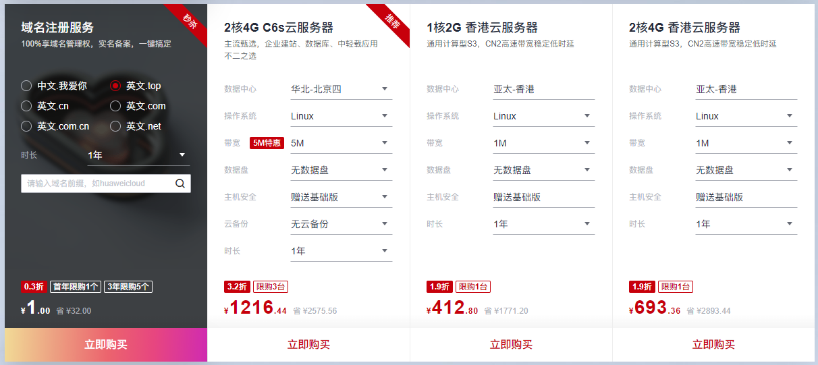Screen dimensions: 818x365
Task: Choose the 英文.net domain radio
Action: pos(115,126)
